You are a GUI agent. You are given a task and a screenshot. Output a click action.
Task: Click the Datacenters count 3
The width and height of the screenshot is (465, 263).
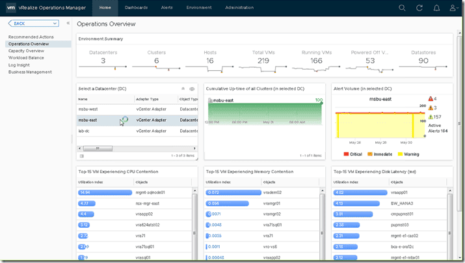pos(103,61)
